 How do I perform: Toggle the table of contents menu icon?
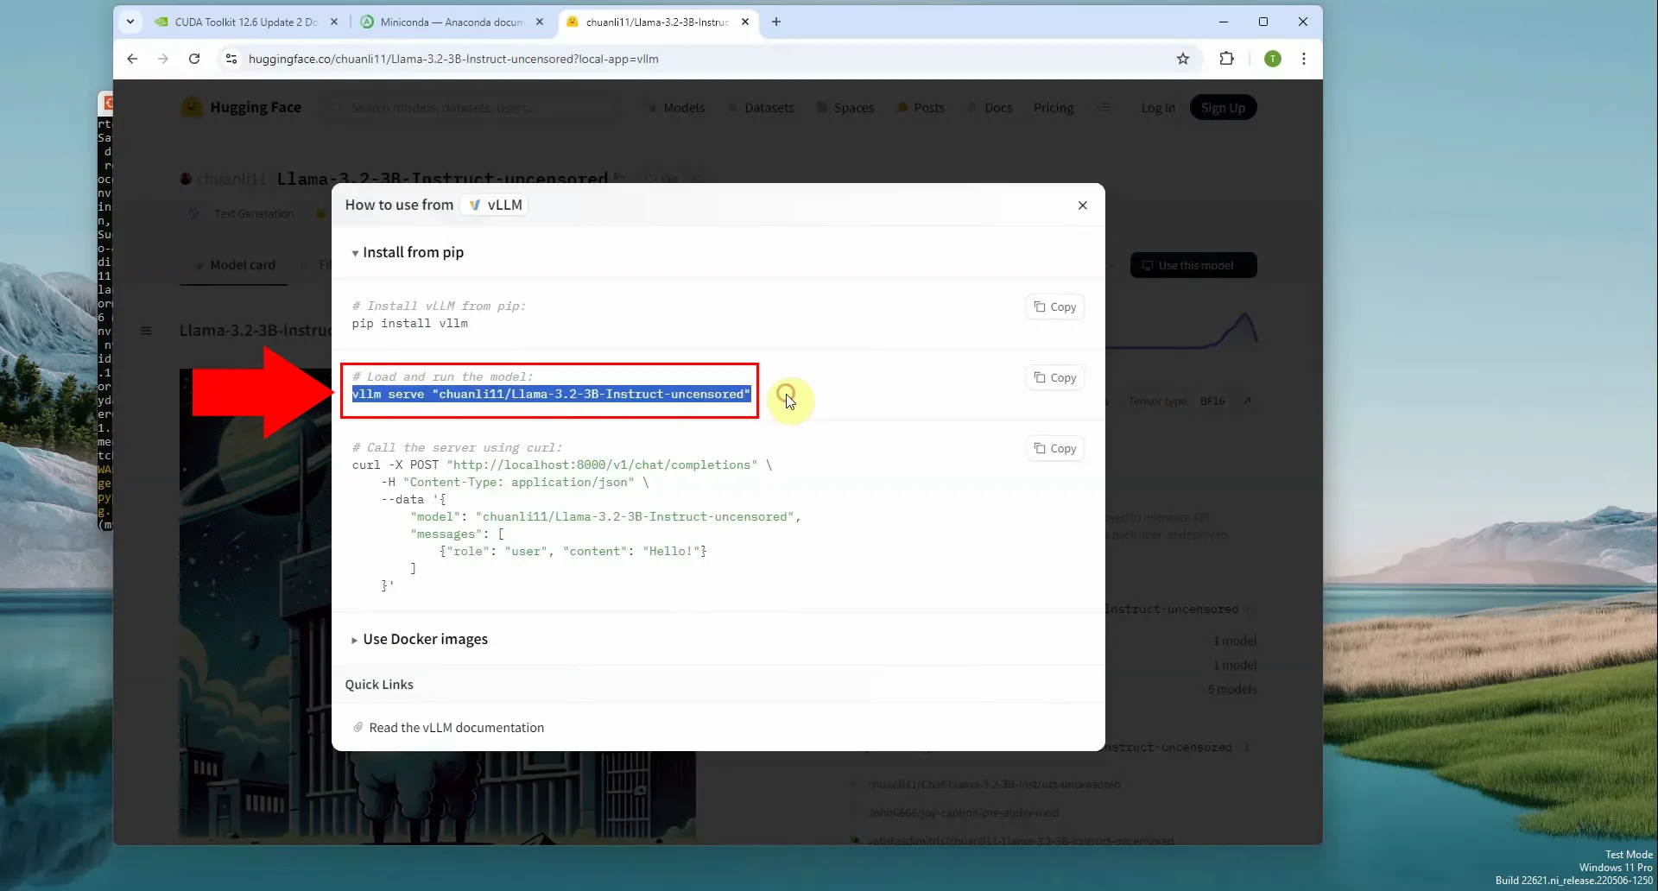pos(146,331)
